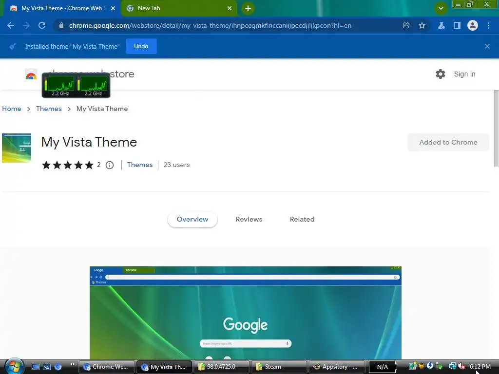Expand quick launch overflow chevron

point(73,364)
